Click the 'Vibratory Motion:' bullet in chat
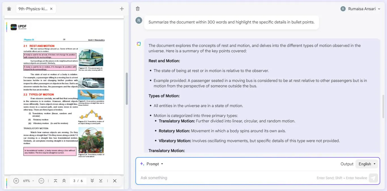This screenshot has height=191, width=387. click(x=249, y=141)
